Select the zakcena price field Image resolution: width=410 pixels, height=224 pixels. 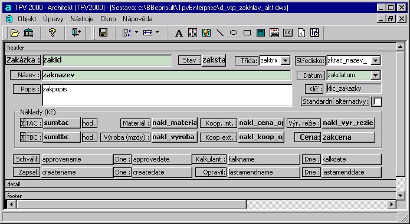click(x=349, y=137)
